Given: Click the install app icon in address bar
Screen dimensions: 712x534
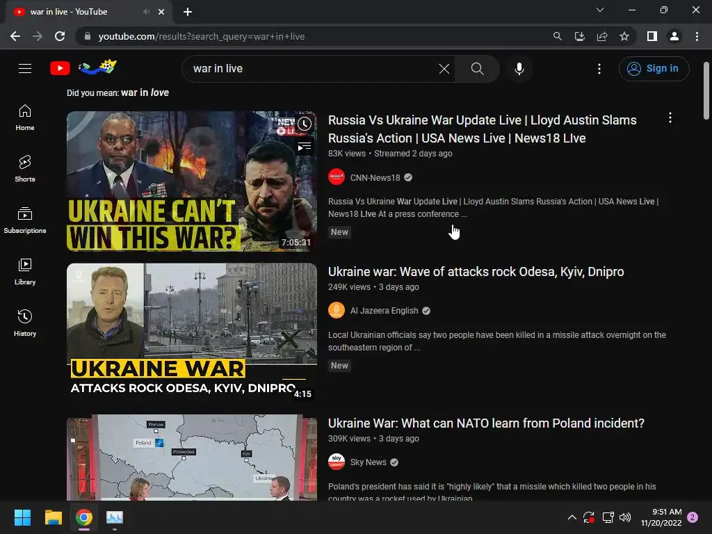Looking at the screenshot, I should click(x=580, y=36).
